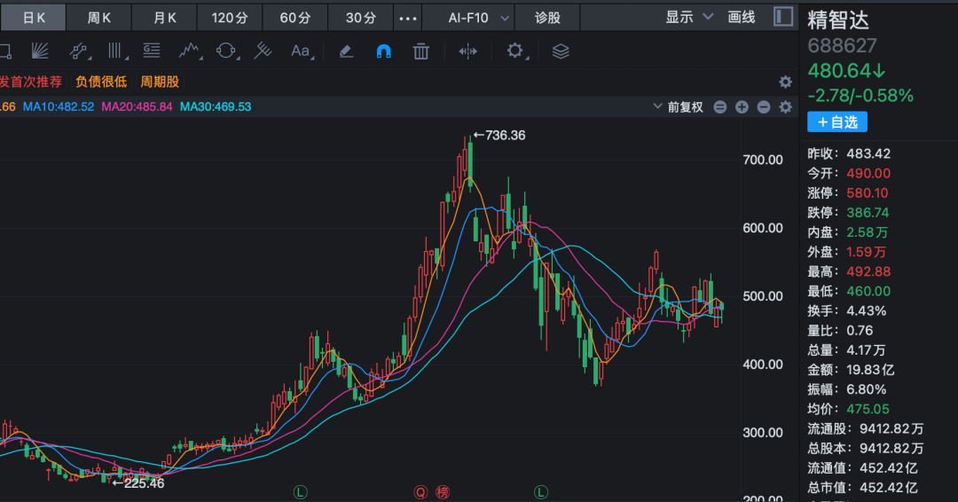Click the current price 480.64
The width and height of the screenshot is (958, 502).
click(846, 71)
